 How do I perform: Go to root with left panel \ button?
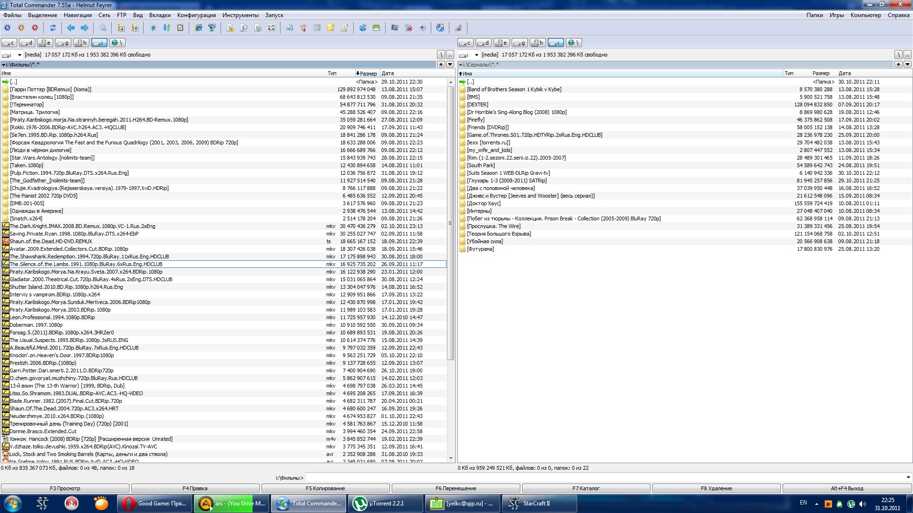[x=441, y=55]
